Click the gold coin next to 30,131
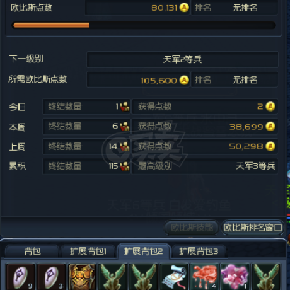 [184, 8]
